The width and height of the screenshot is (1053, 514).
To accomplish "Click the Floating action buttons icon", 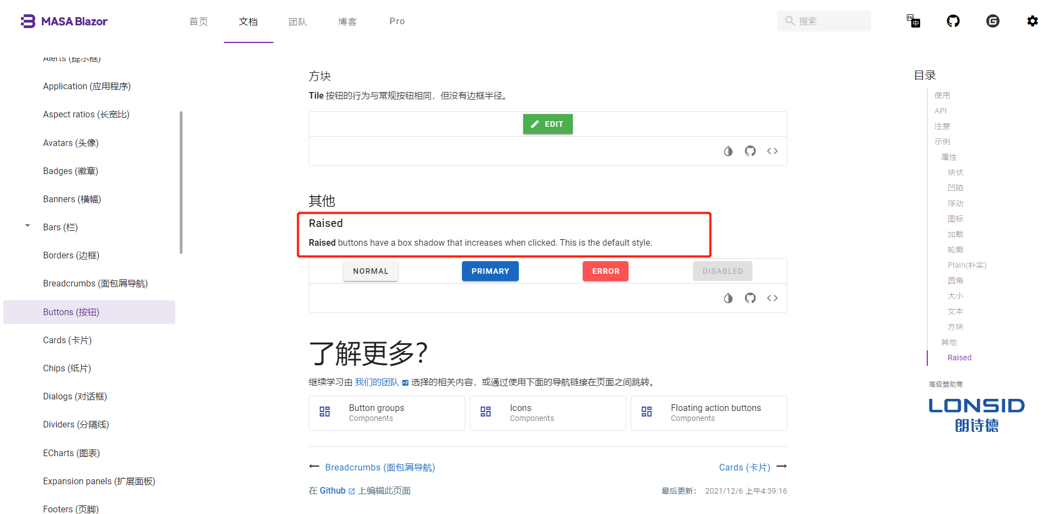I will 647,412.
